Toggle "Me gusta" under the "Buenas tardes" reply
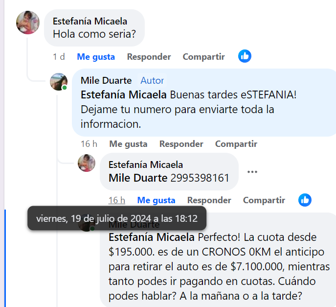Image resolution: width=336 pixels, height=307 pixels. click(128, 144)
